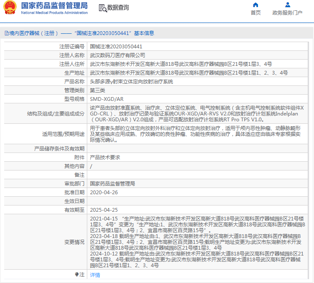The height and width of the screenshot is (283, 314).
Task: Click the national emblem logo
Action: [x=10, y=8]
